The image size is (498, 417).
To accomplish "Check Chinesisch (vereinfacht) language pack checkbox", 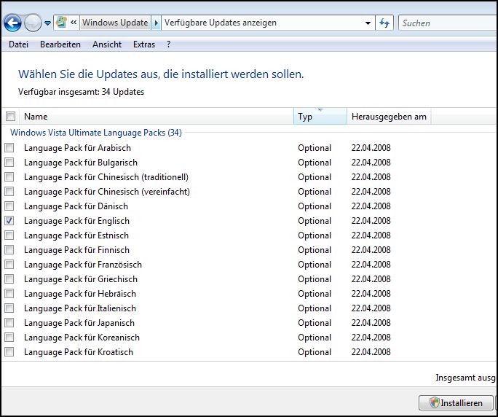I will [9, 192].
